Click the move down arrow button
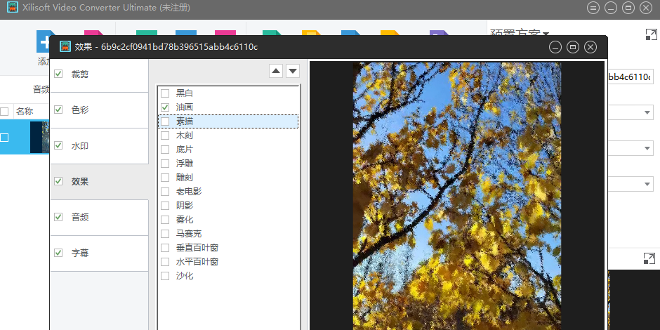 293,71
